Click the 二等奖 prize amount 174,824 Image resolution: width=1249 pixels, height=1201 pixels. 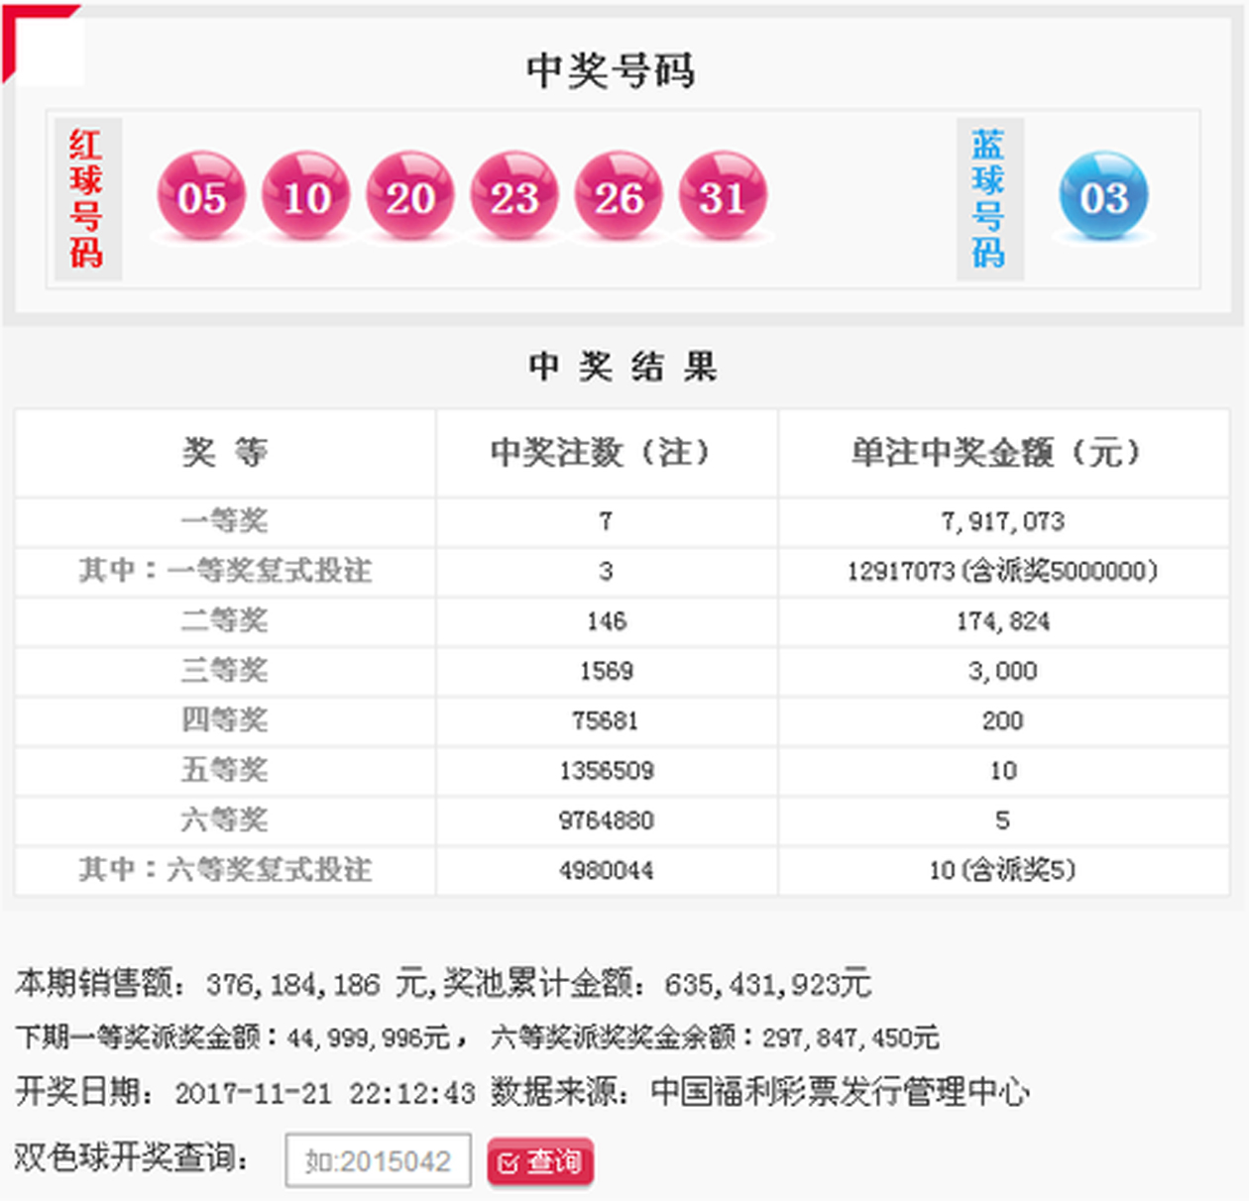click(1002, 621)
